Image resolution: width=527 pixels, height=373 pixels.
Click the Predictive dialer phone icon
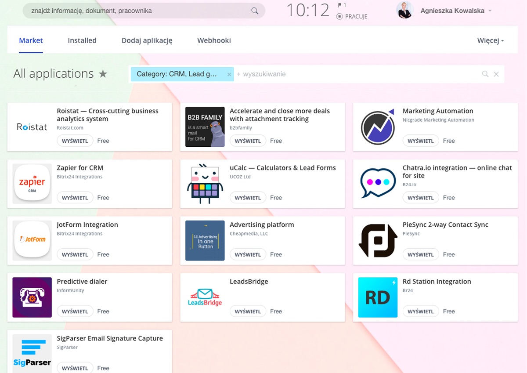32,297
